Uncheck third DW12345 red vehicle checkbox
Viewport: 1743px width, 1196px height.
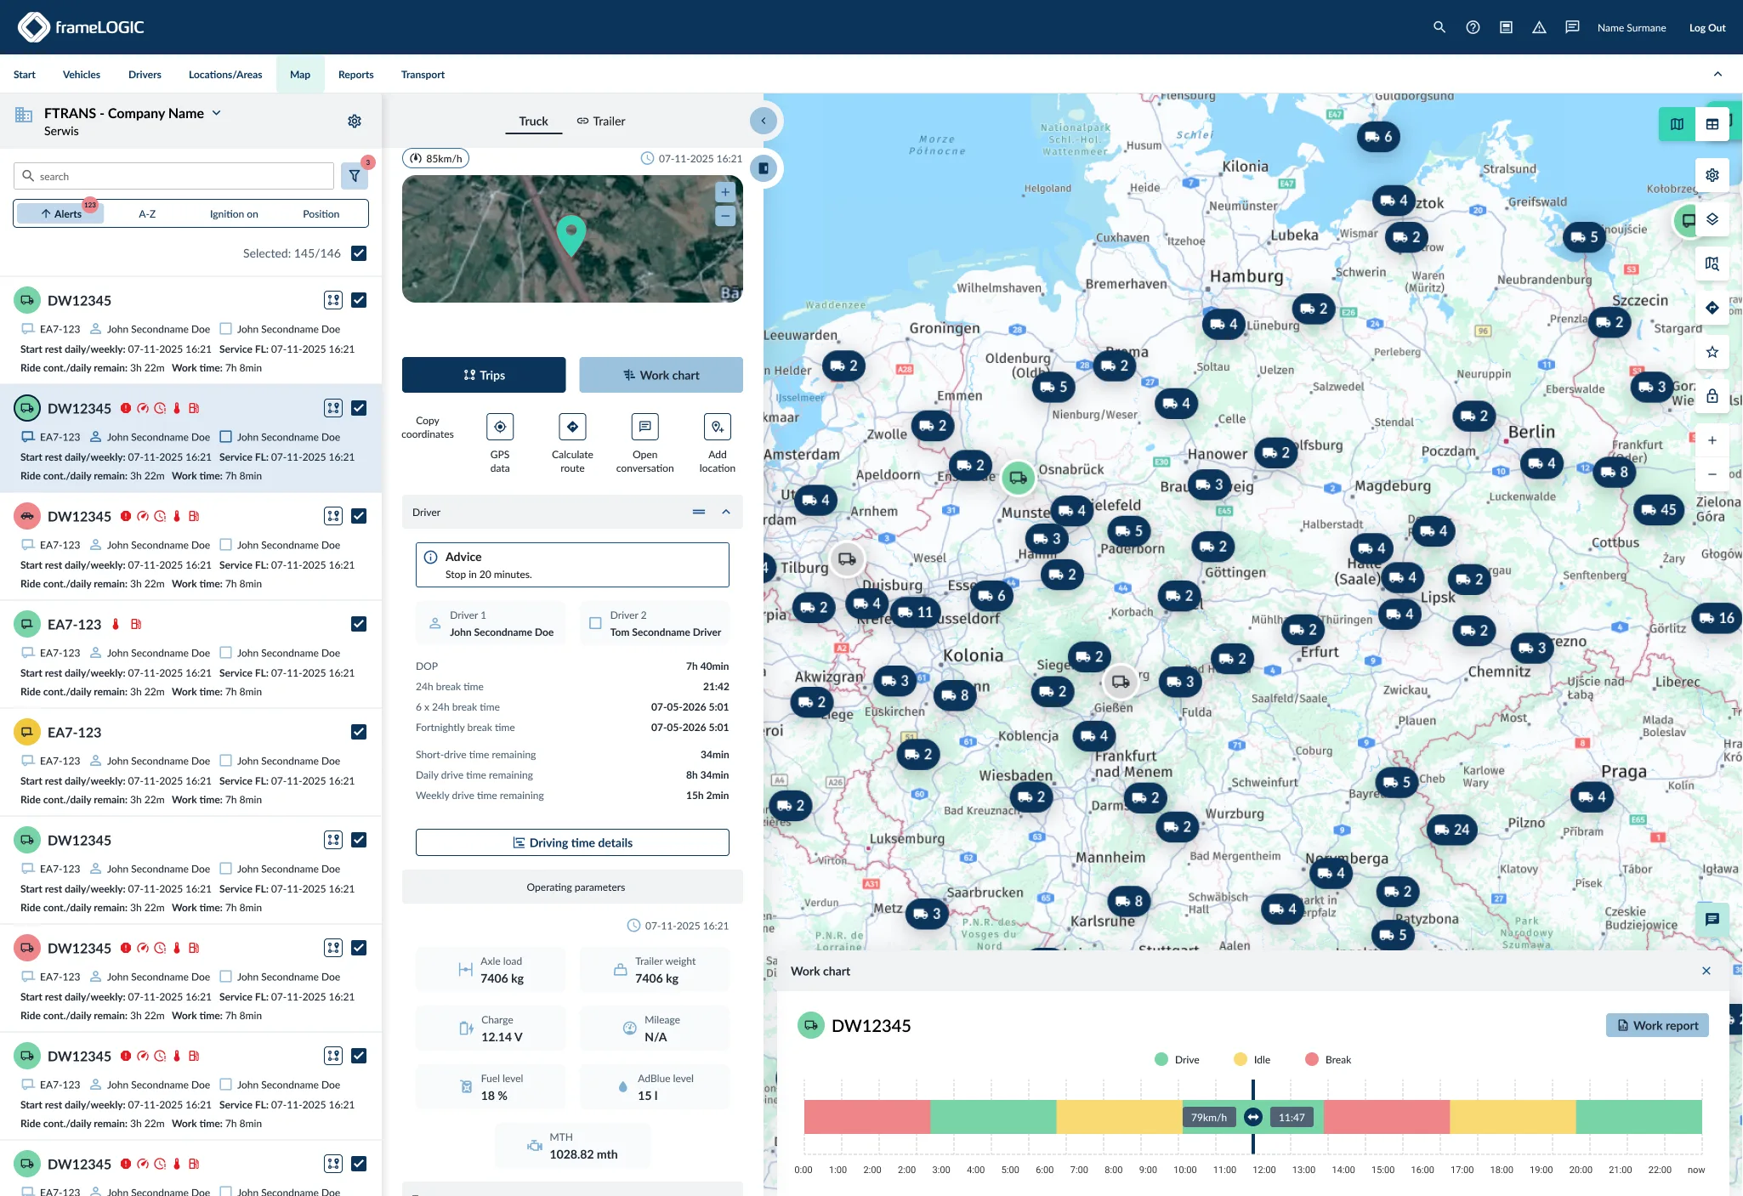(359, 516)
